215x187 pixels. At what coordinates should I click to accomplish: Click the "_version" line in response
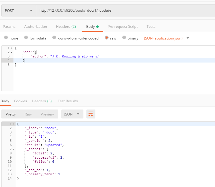tap(38, 141)
